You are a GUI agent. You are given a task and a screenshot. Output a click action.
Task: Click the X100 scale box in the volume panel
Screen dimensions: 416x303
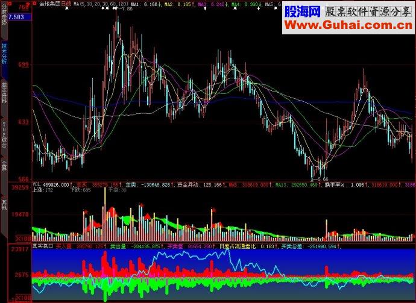pos(24,239)
